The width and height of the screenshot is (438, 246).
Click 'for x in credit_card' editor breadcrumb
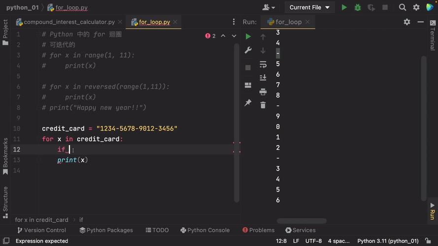[x=41, y=220]
